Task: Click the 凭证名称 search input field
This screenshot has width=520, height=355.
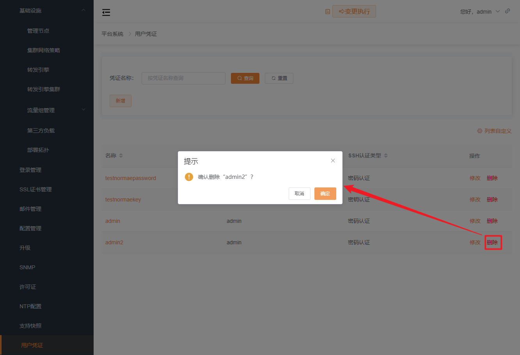Action: [x=183, y=78]
